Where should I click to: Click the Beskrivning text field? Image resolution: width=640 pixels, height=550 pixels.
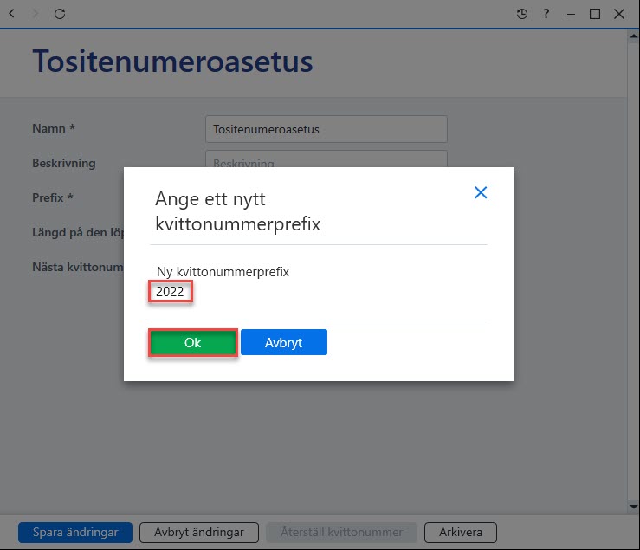pyautogui.click(x=326, y=159)
